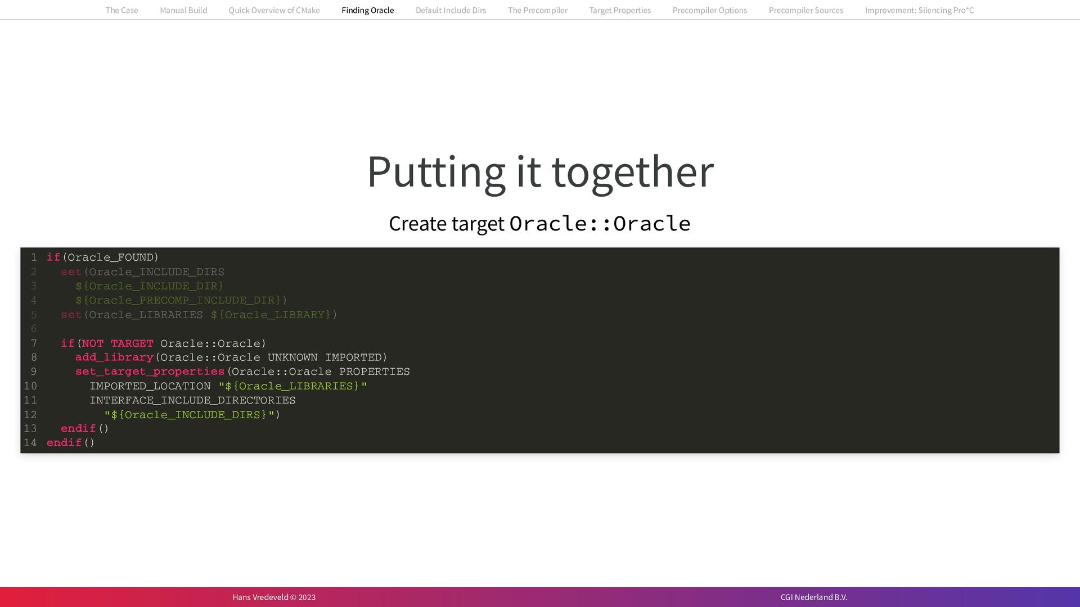Click the CGI Nederland B.V. footer text
The width and height of the screenshot is (1080, 607).
click(813, 597)
